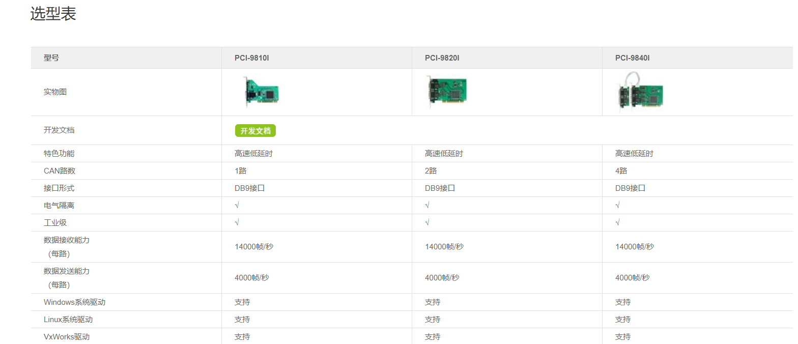Click 4000帧/秒 in the PCI-9810I column
Image resolution: width=798 pixels, height=344 pixels.
click(252, 277)
